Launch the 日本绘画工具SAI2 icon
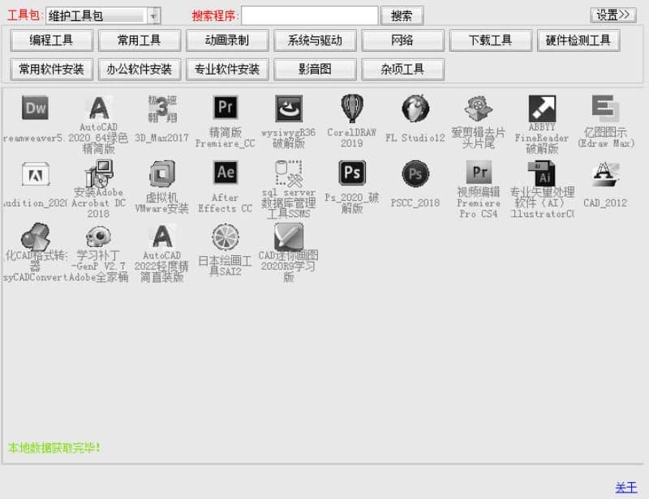649x499 pixels. click(226, 237)
